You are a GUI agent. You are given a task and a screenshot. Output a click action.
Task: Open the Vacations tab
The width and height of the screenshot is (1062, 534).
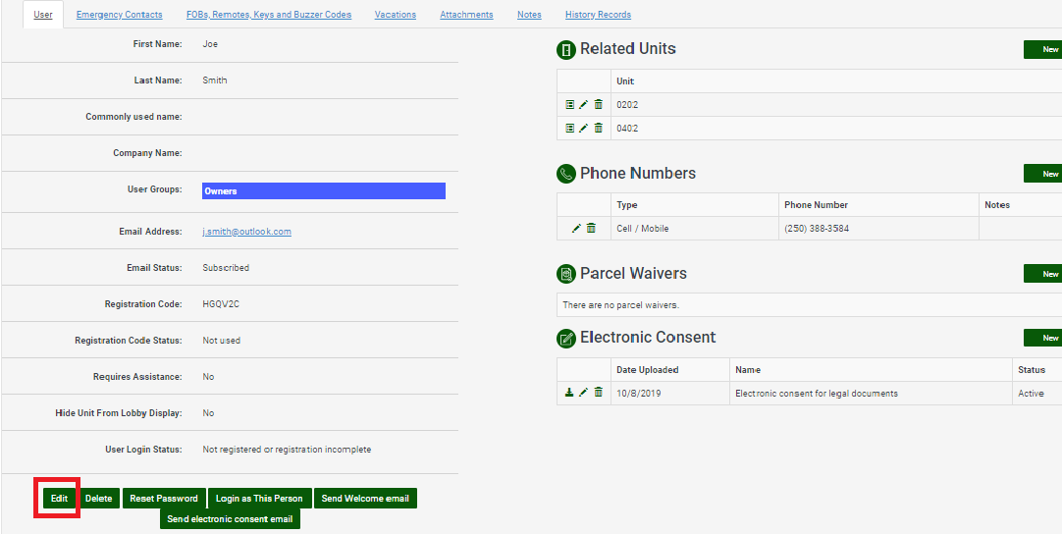pyautogui.click(x=396, y=15)
